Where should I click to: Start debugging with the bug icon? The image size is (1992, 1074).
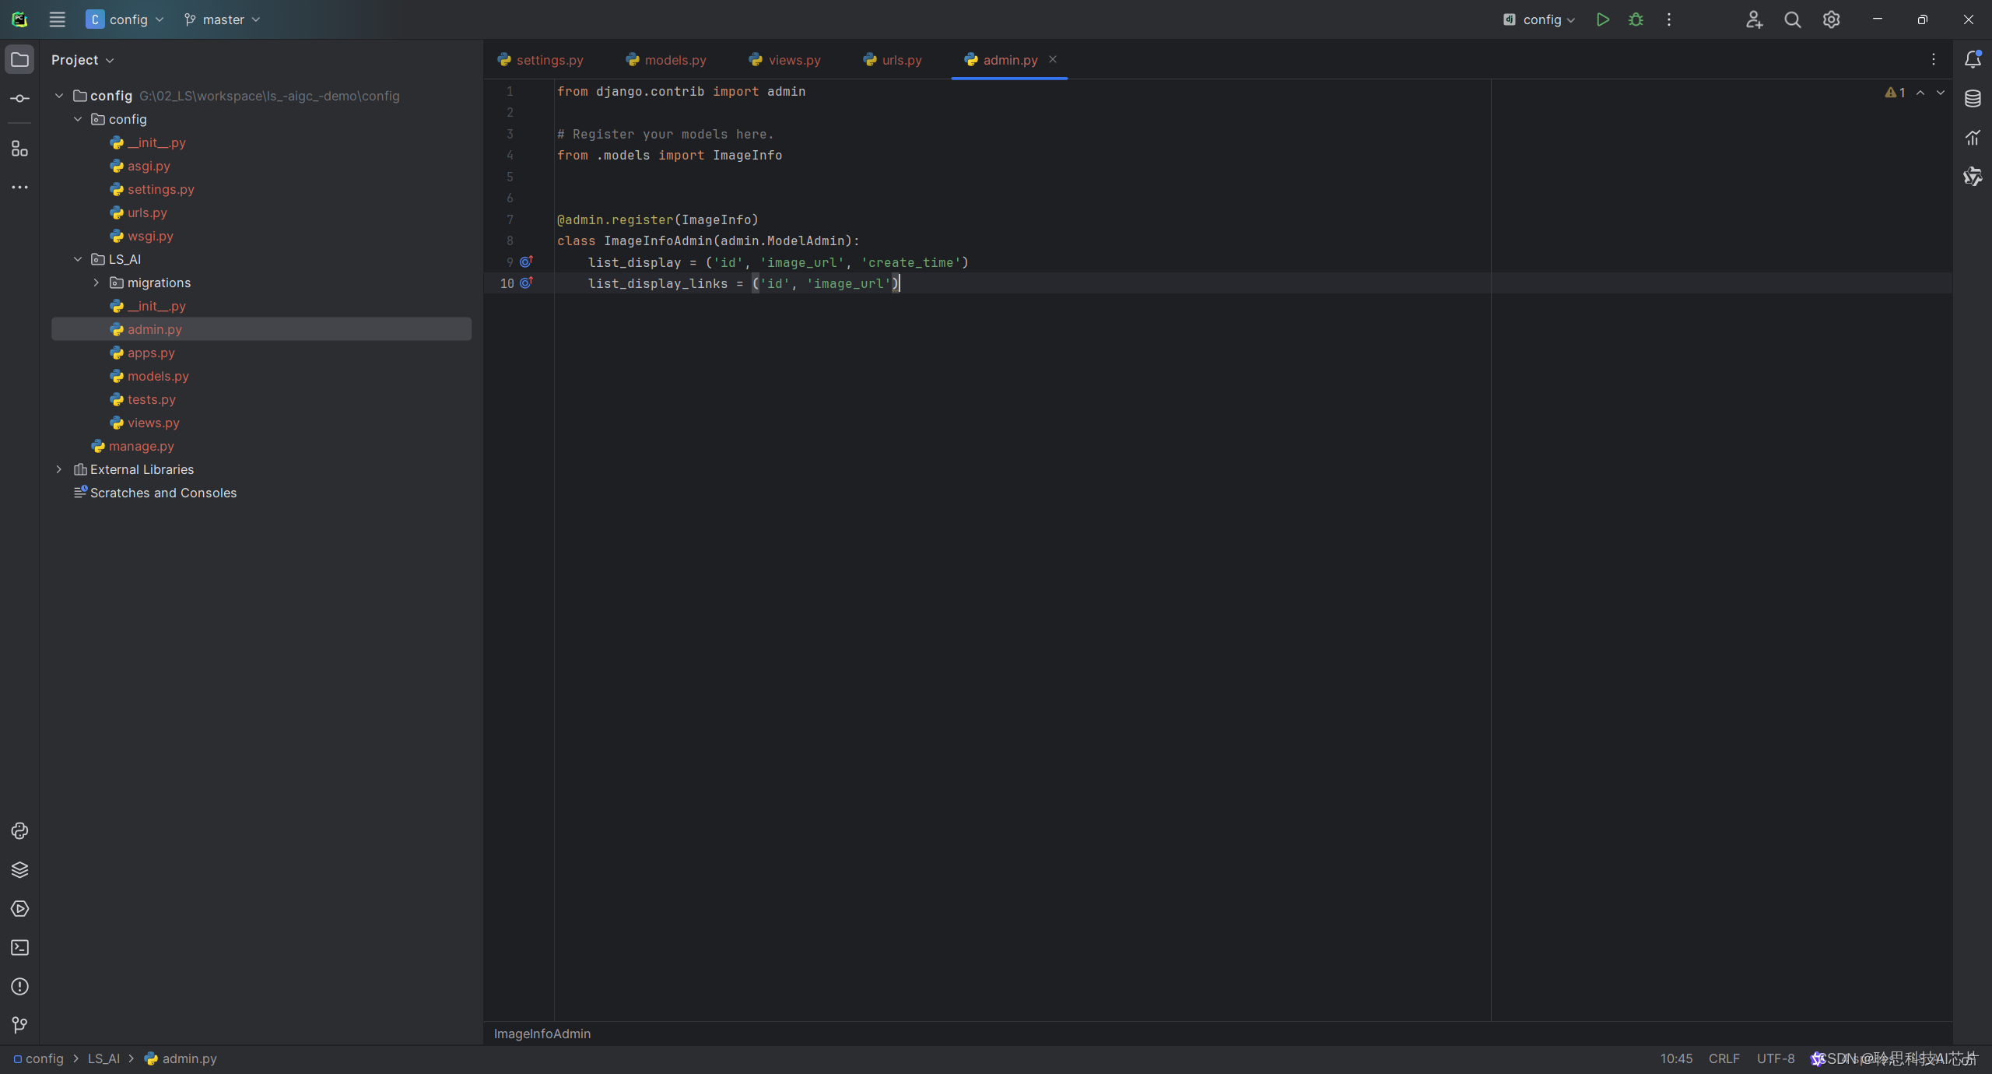point(1636,19)
